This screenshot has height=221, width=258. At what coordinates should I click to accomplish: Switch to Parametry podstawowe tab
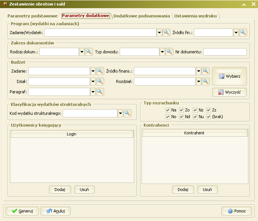pos(32,16)
